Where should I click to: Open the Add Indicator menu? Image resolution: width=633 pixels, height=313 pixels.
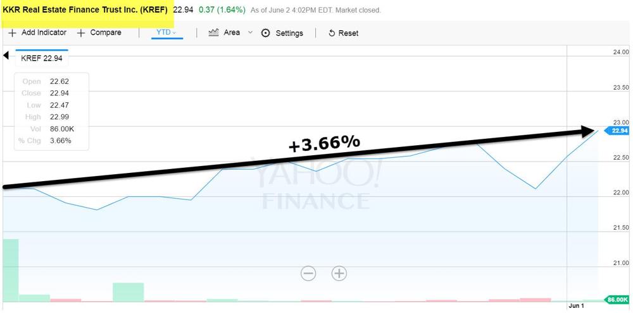[37, 33]
